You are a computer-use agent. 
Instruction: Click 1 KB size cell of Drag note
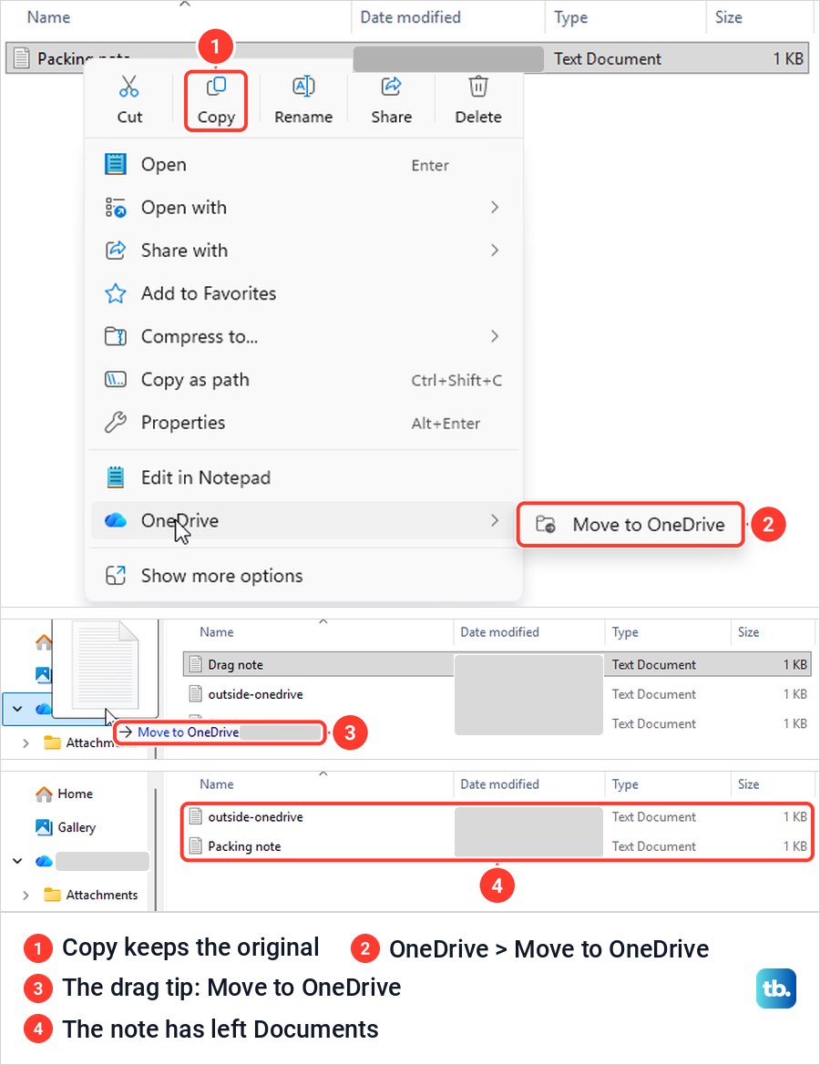(794, 664)
